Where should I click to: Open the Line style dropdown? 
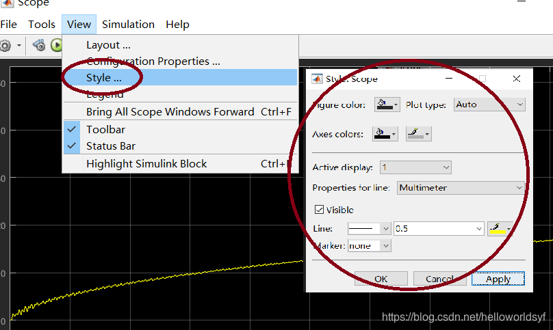point(369,229)
